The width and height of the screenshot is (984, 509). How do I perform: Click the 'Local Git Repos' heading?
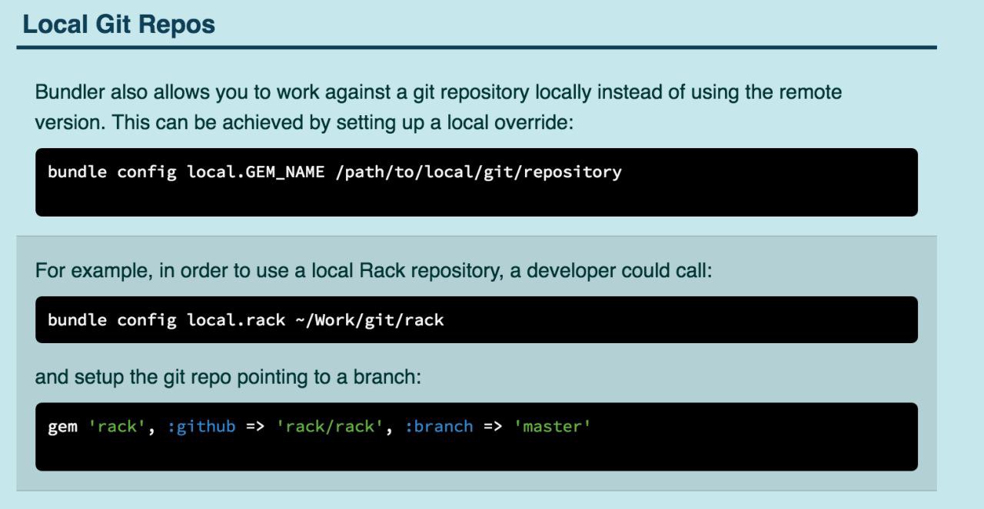coord(118,25)
